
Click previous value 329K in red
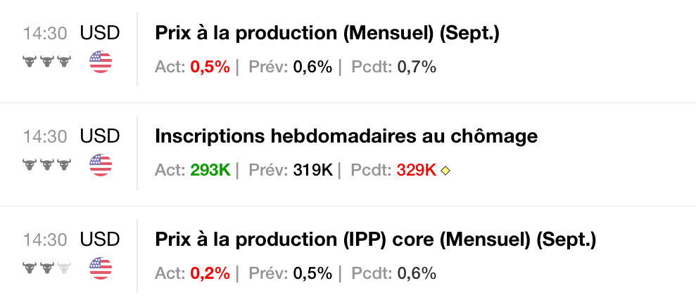[417, 170]
